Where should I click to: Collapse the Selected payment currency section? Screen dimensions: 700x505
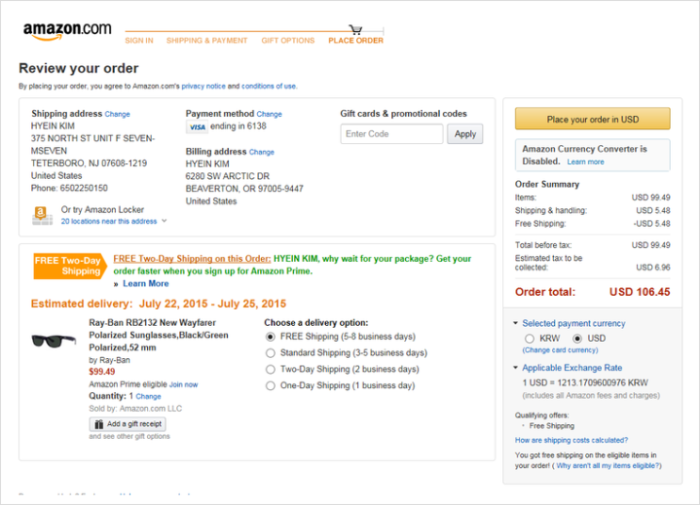(516, 323)
